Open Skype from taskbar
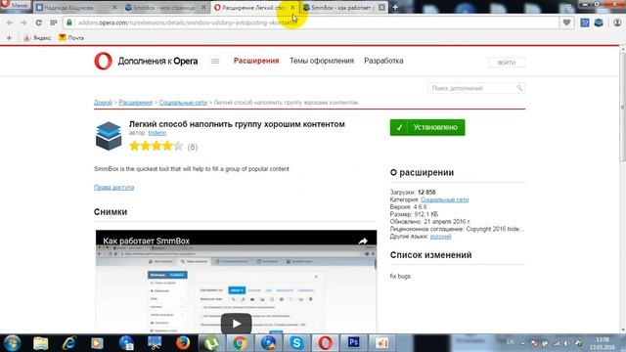 pos(296,343)
